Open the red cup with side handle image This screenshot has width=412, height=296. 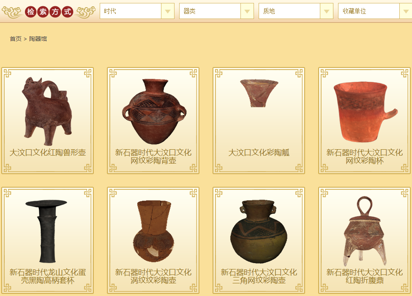(365, 112)
